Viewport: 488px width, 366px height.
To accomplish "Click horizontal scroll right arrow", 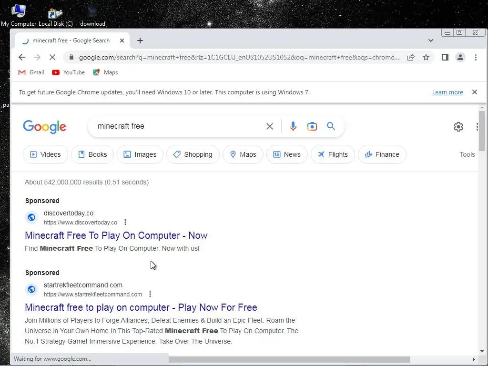I will (474, 359).
